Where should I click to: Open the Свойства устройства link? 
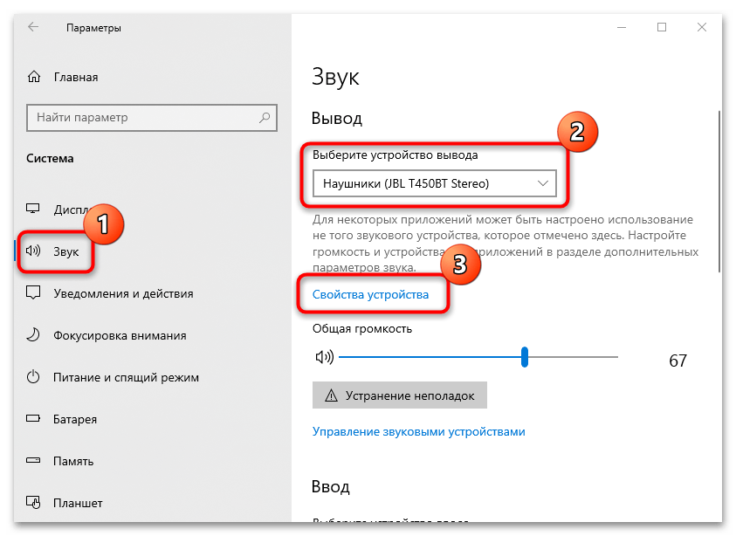click(371, 295)
